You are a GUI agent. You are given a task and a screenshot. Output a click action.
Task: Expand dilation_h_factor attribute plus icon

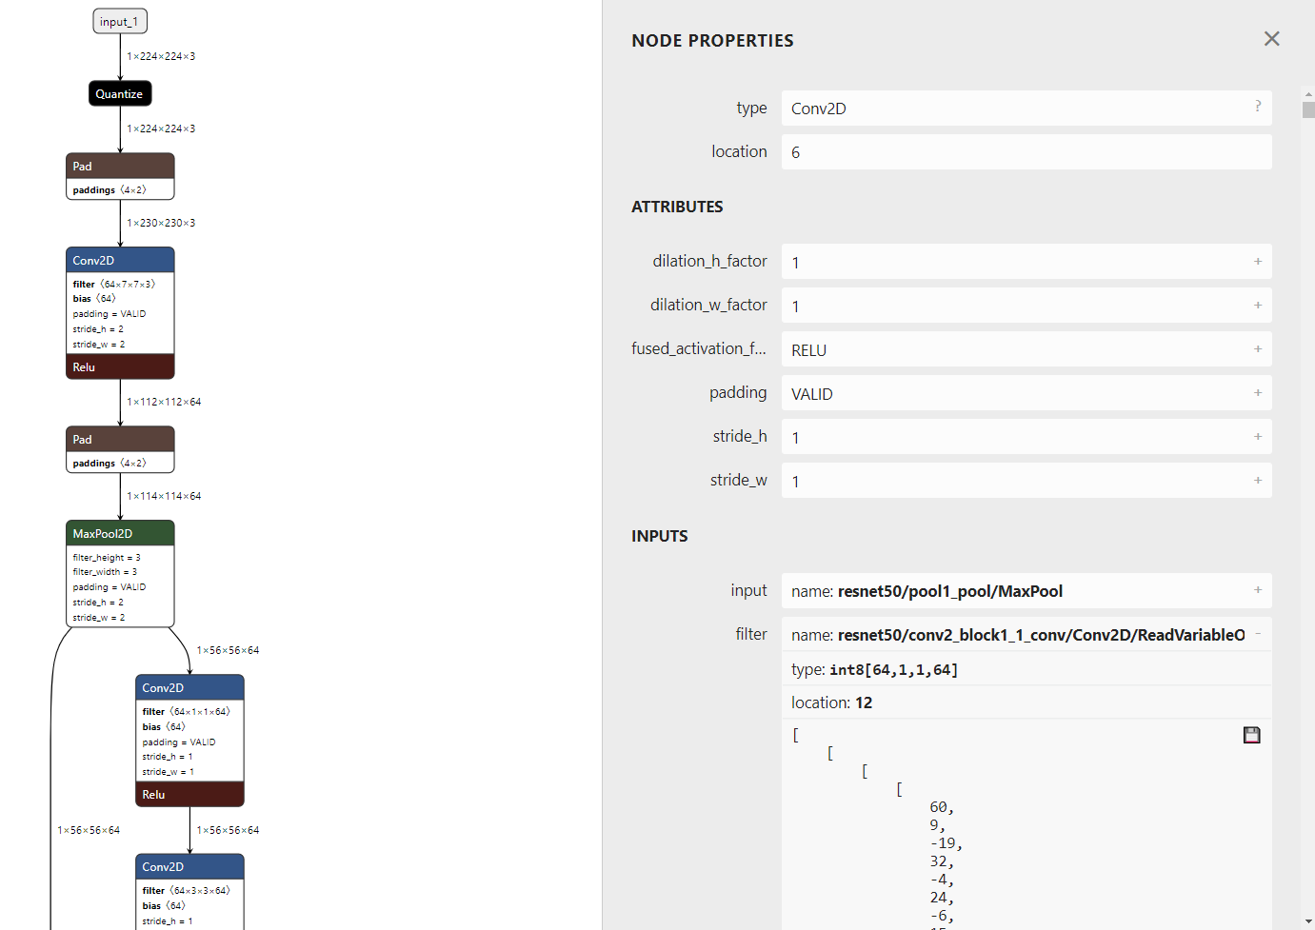(x=1257, y=262)
